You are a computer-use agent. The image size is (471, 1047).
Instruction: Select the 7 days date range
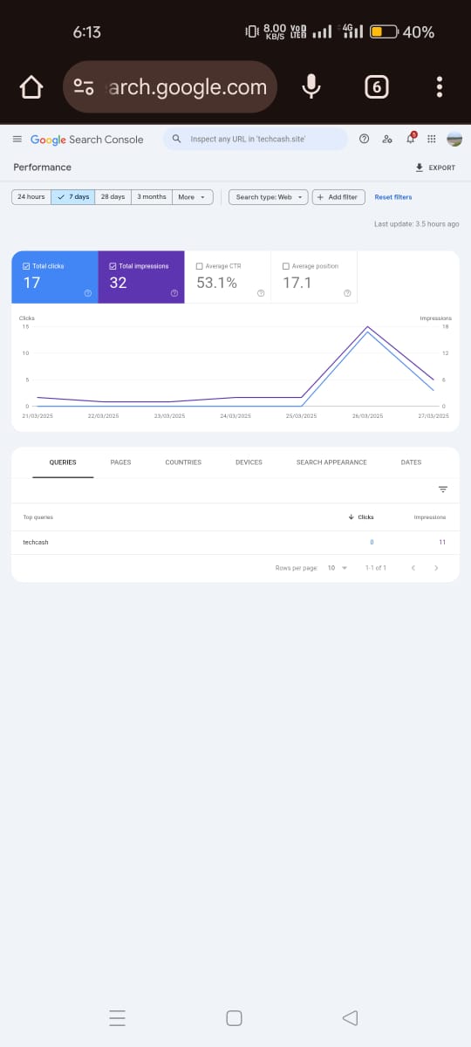[x=73, y=197]
